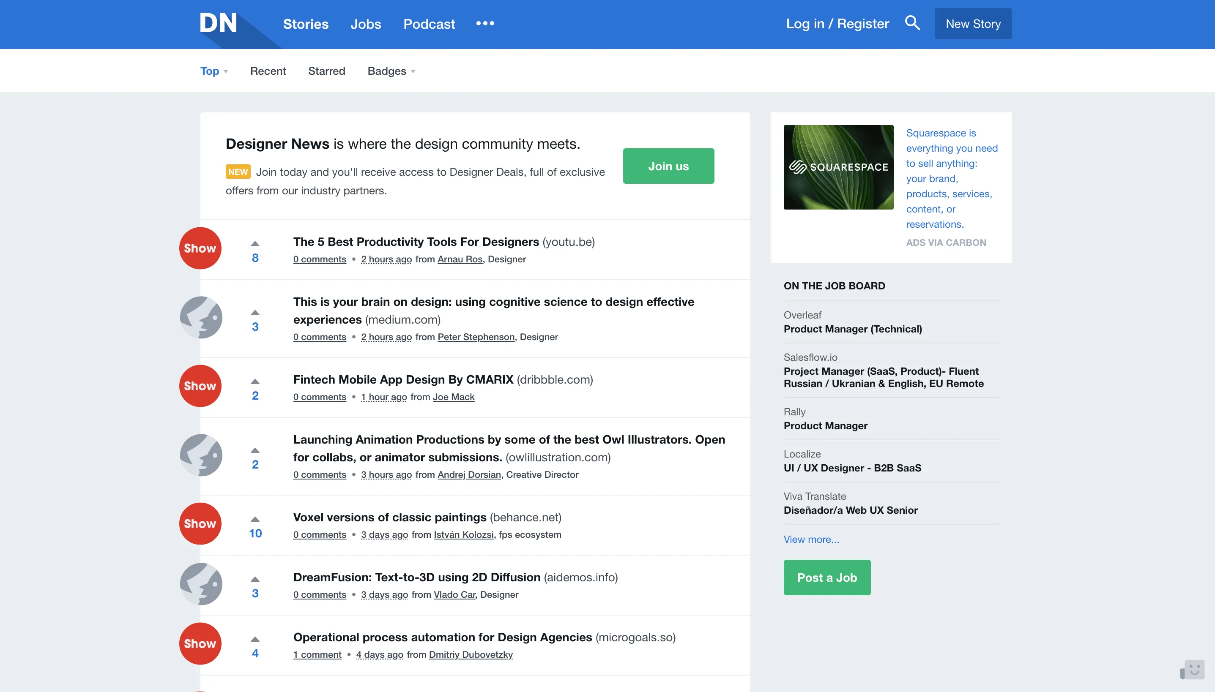The image size is (1215, 692).
Task: Open the Jobs menu item
Action: (x=366, y=24)
